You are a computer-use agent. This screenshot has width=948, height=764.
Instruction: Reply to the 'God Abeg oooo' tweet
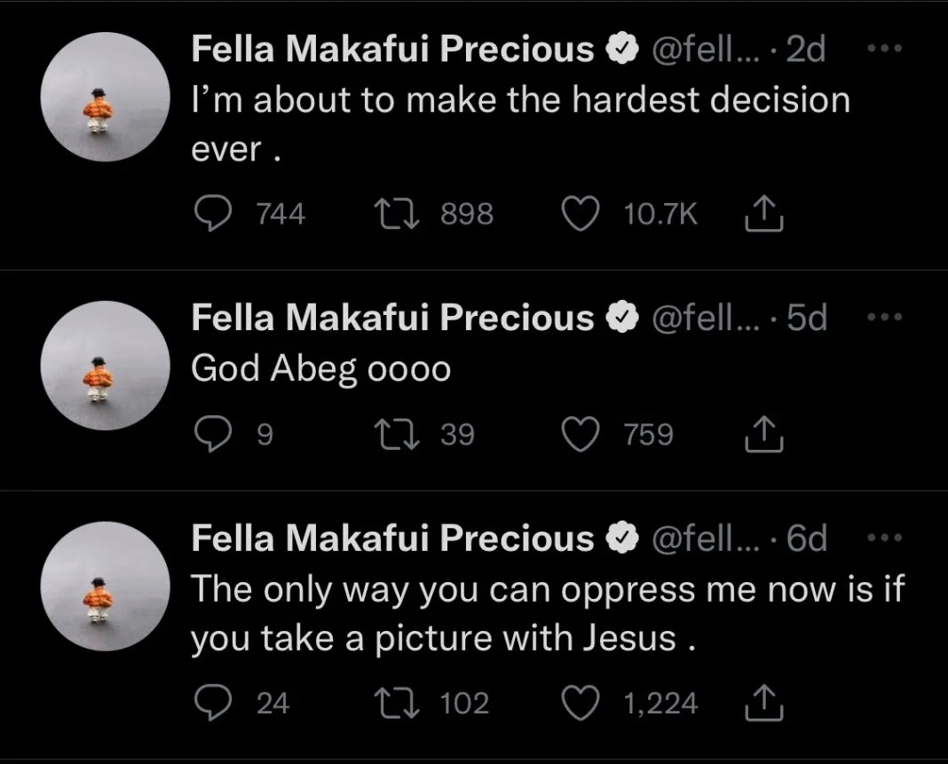pos(211,435)
